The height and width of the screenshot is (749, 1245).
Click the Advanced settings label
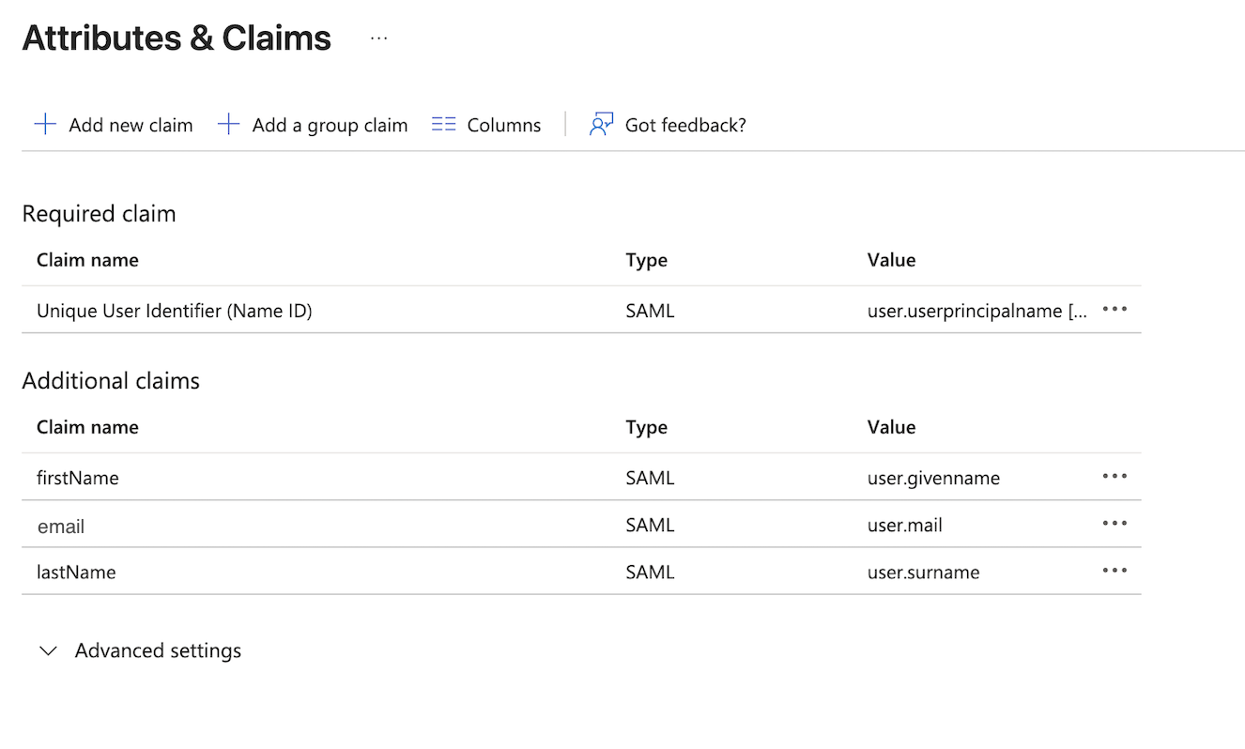pyautogui.click(x=158, y=650)
